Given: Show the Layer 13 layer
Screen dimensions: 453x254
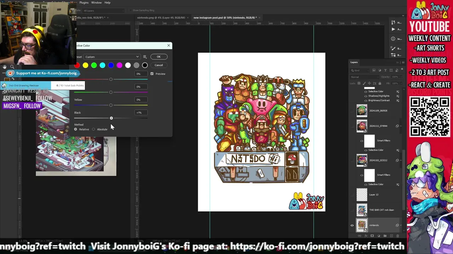Looking at the screenshot, I should pos(352,194).
